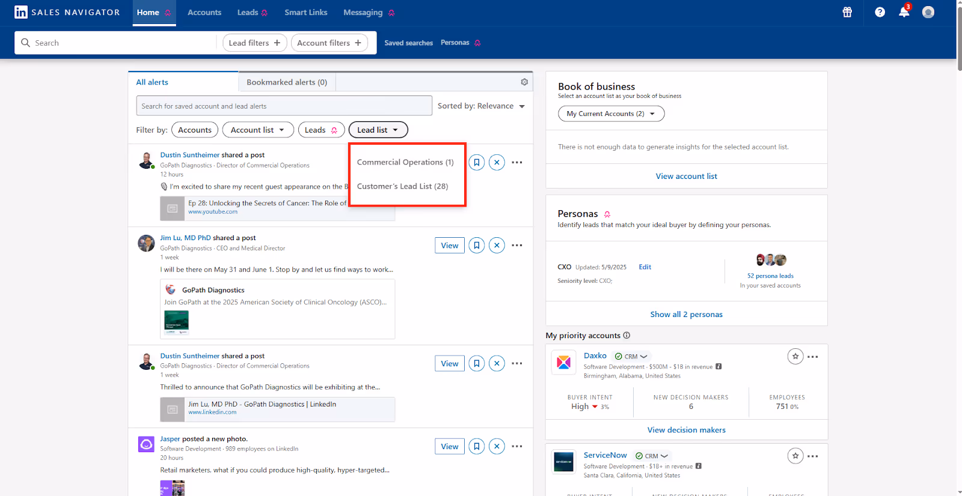
Task: Dismiss Dustin Suntheimer's 1 week alert
Action: pos(497,363)
